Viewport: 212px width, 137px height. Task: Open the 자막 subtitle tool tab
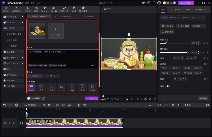(36, 9)
